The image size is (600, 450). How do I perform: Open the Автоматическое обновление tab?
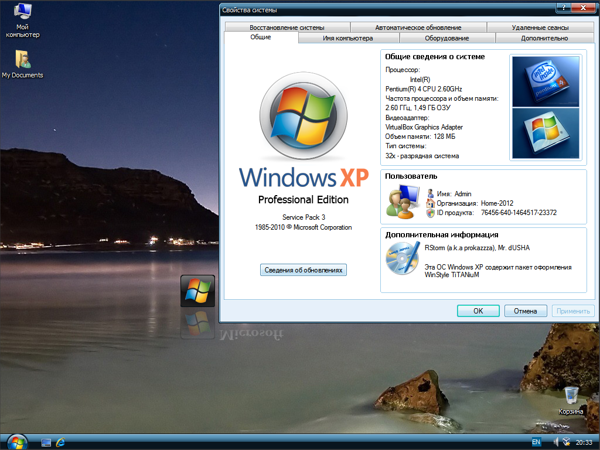(x=418, y=28)
